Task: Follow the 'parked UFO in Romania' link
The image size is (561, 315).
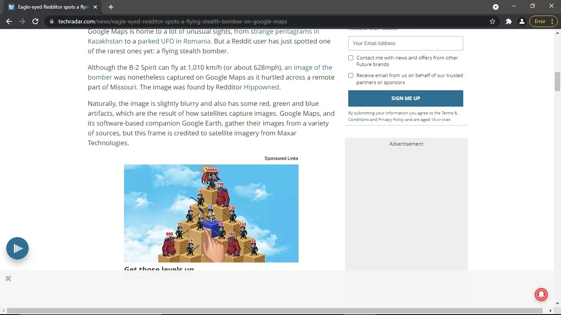Action: pos(174,41)
